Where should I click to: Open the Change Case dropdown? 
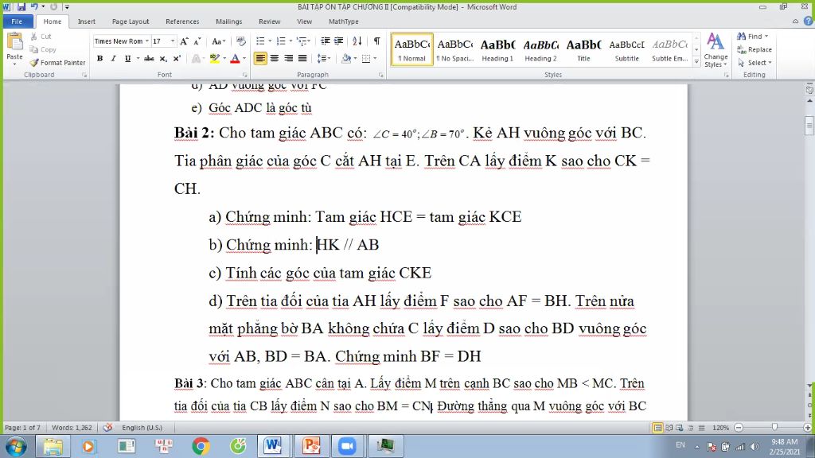pyautogui.click(x=219, y=41)
